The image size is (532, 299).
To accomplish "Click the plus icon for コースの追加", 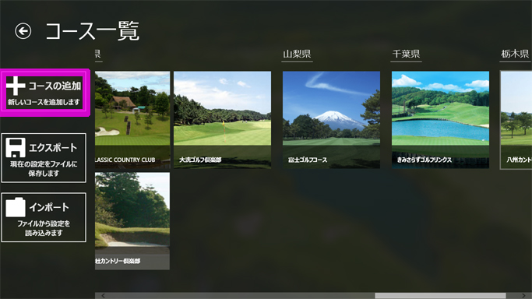I will [x=16, y=86].
